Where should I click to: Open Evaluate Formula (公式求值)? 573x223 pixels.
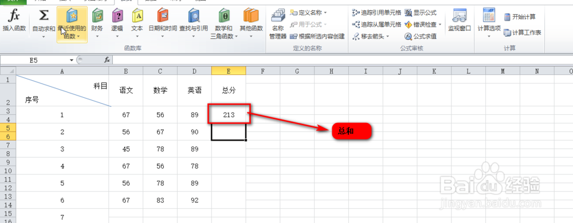(421, 37)
